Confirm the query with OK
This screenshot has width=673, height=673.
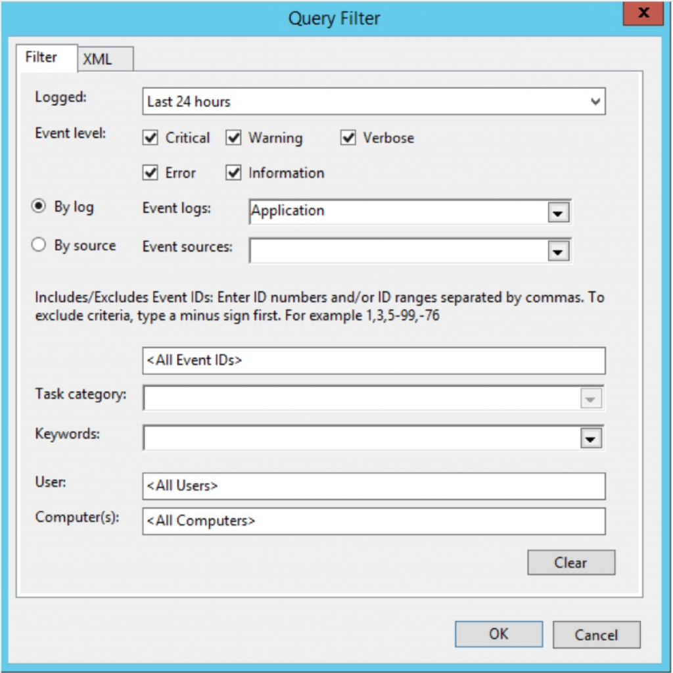[x=498, y=634]
